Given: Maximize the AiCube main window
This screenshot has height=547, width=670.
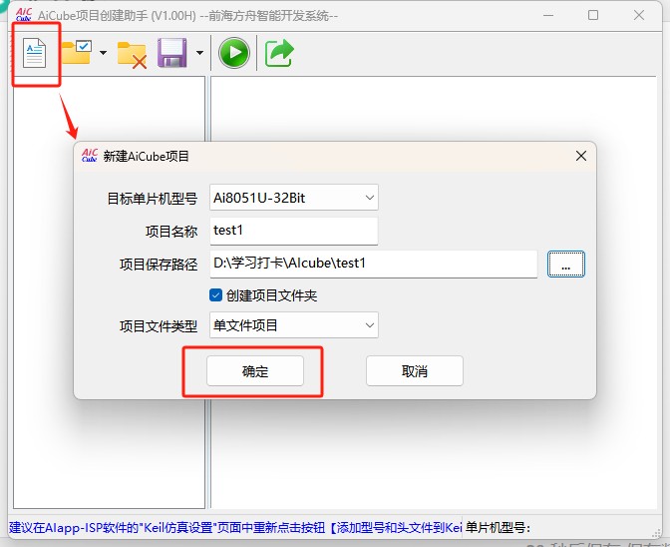Looking at the screenshot, I should (593, 15).
